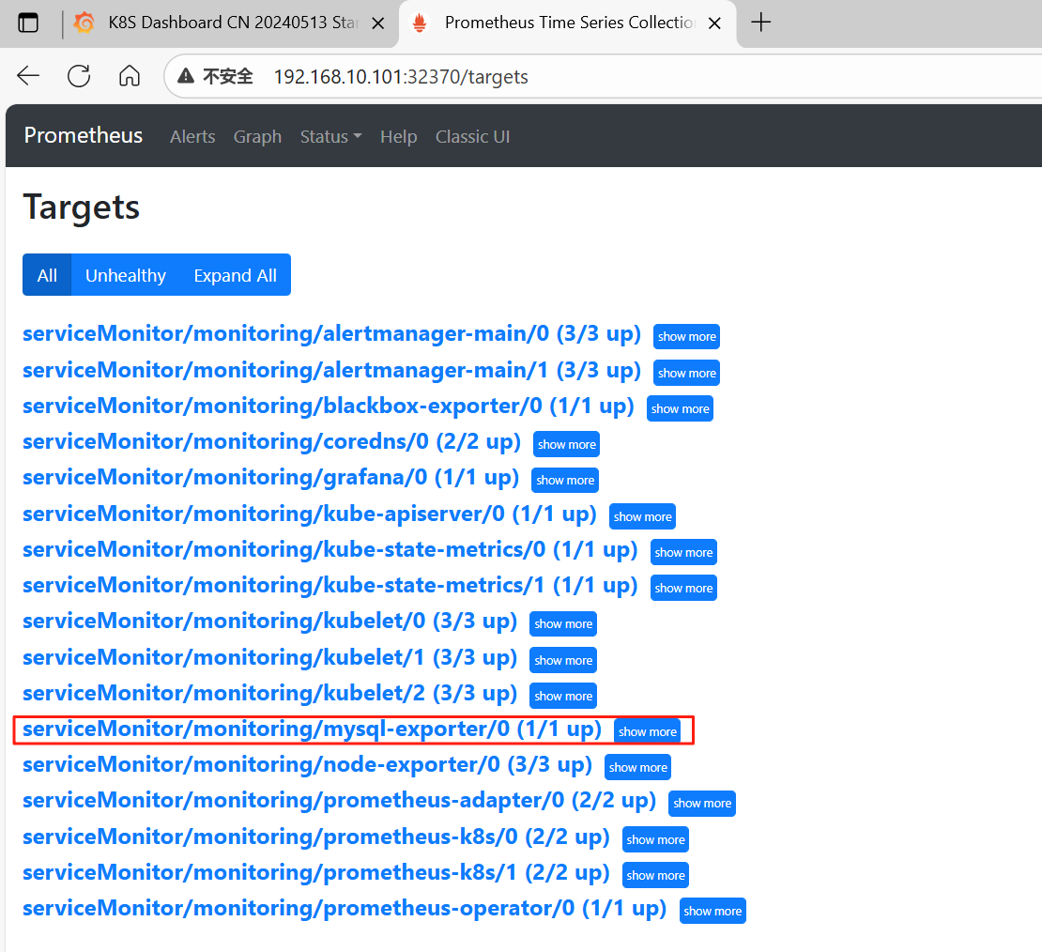Screen dimensions: 1042x952
Task: Click the browser back arrow
Action: tap(28, 76)
